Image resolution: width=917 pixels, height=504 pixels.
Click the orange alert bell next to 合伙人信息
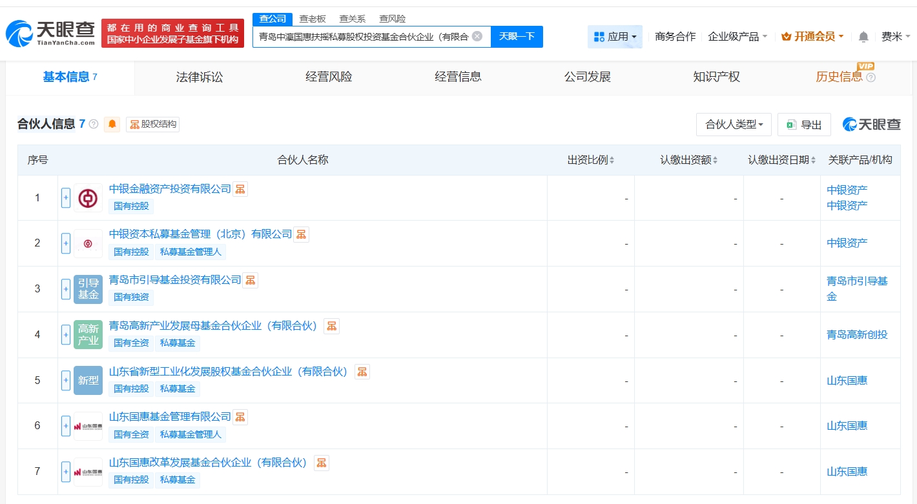pyautogui.click(x=113, y=125)
